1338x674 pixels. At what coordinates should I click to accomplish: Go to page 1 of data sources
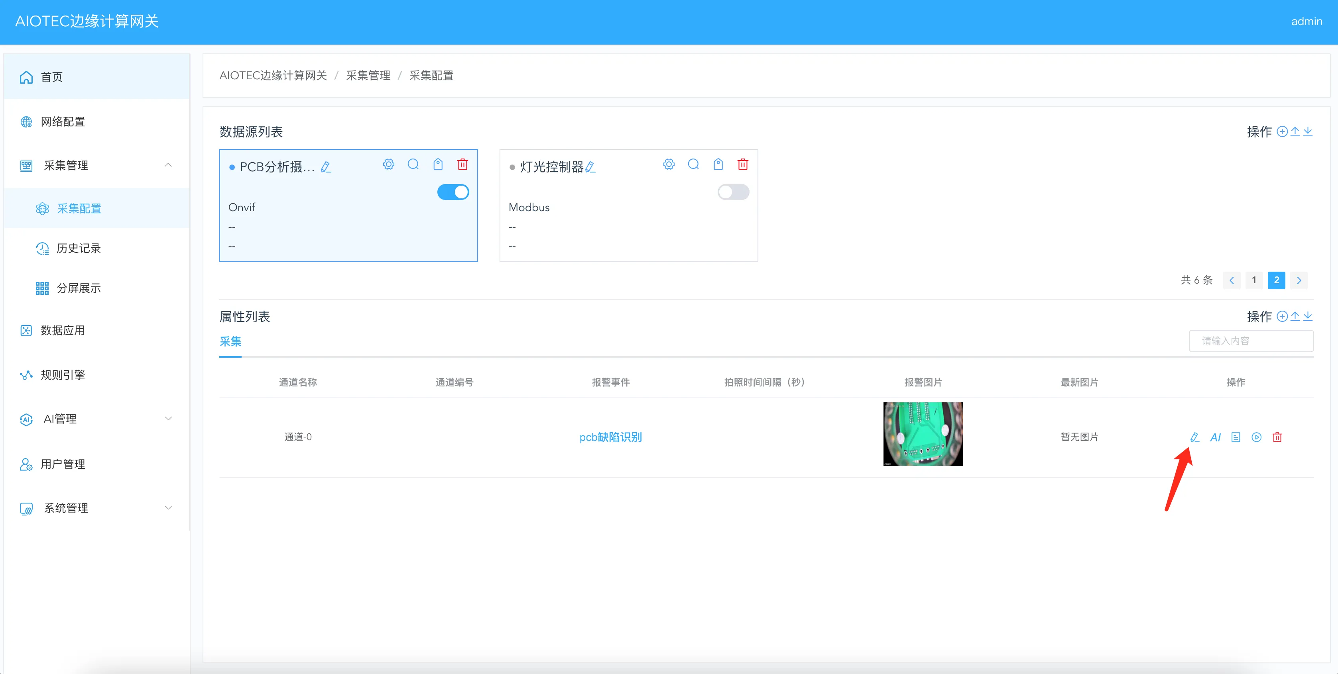[1253, 280]
